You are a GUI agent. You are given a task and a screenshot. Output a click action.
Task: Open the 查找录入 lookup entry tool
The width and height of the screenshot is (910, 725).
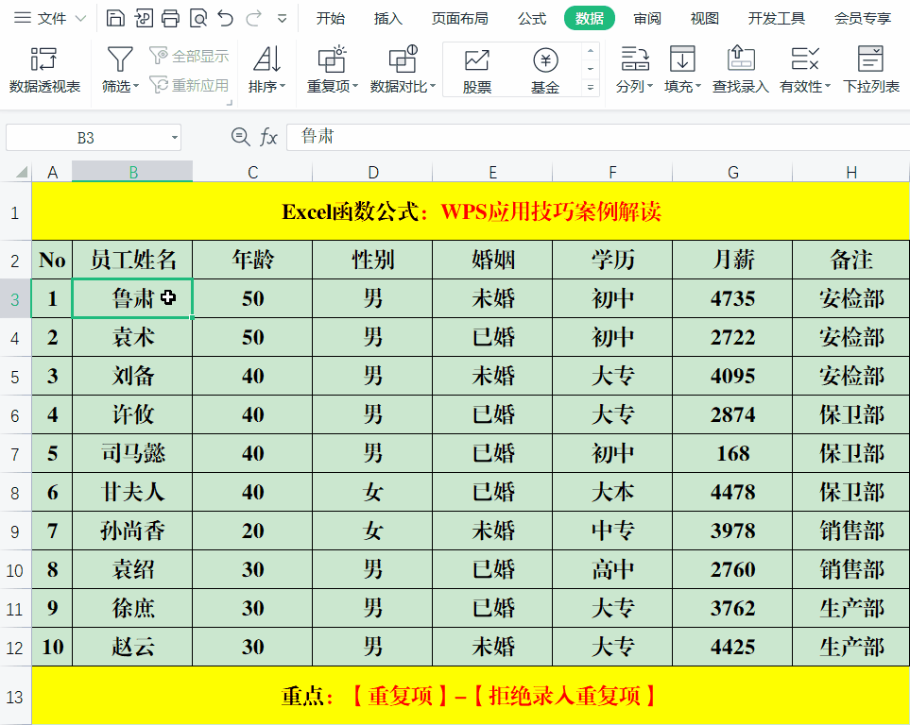741,71
